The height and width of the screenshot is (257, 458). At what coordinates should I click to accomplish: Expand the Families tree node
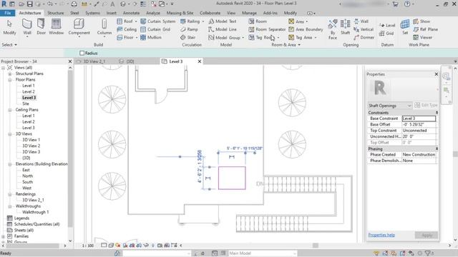pos(3,236)
